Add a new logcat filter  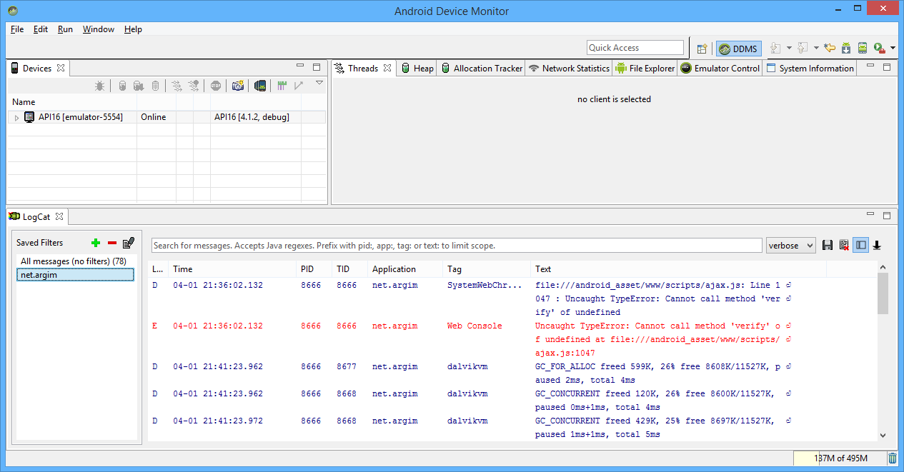point(96,243)
